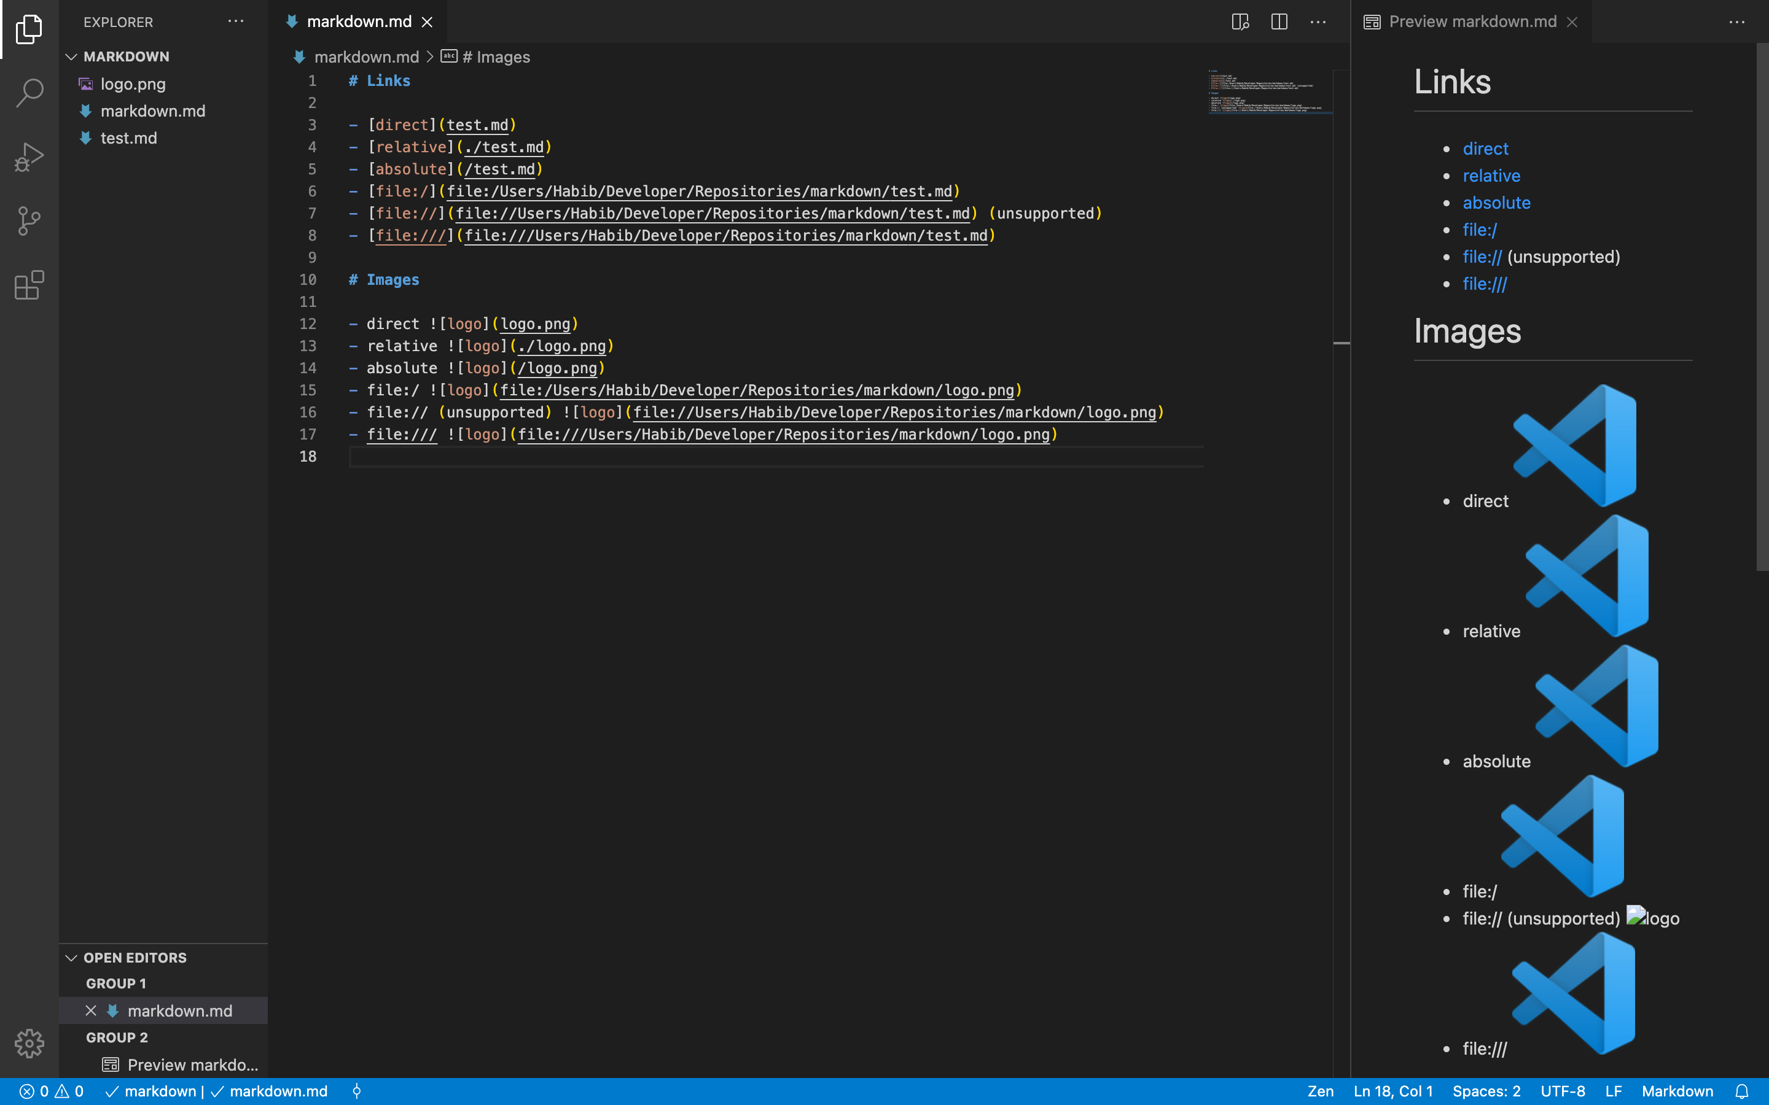Viewport: 1769px width, 1105px height.
Task: Open the Run and Debug view
Action: [29, 157]
